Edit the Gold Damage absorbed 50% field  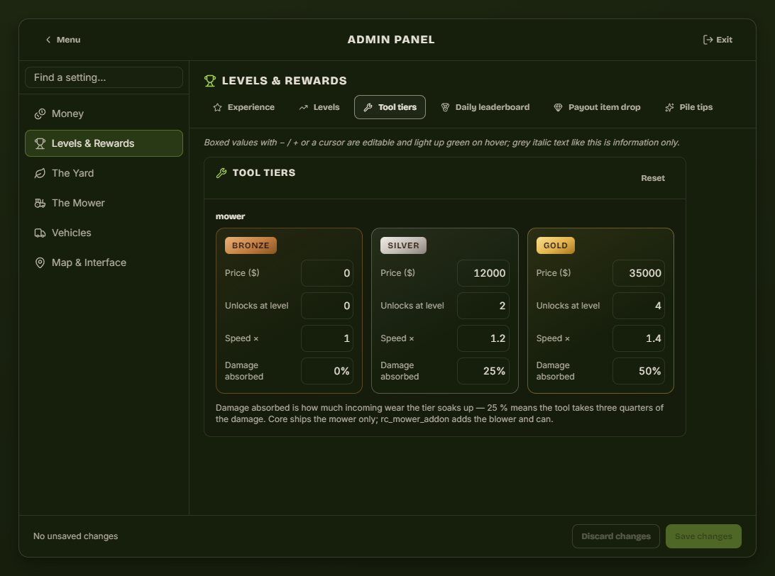639,371
